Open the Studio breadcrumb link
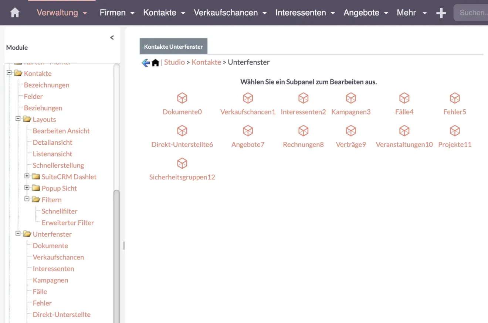This screenshot has height=323, width=488. coord(174,62)
